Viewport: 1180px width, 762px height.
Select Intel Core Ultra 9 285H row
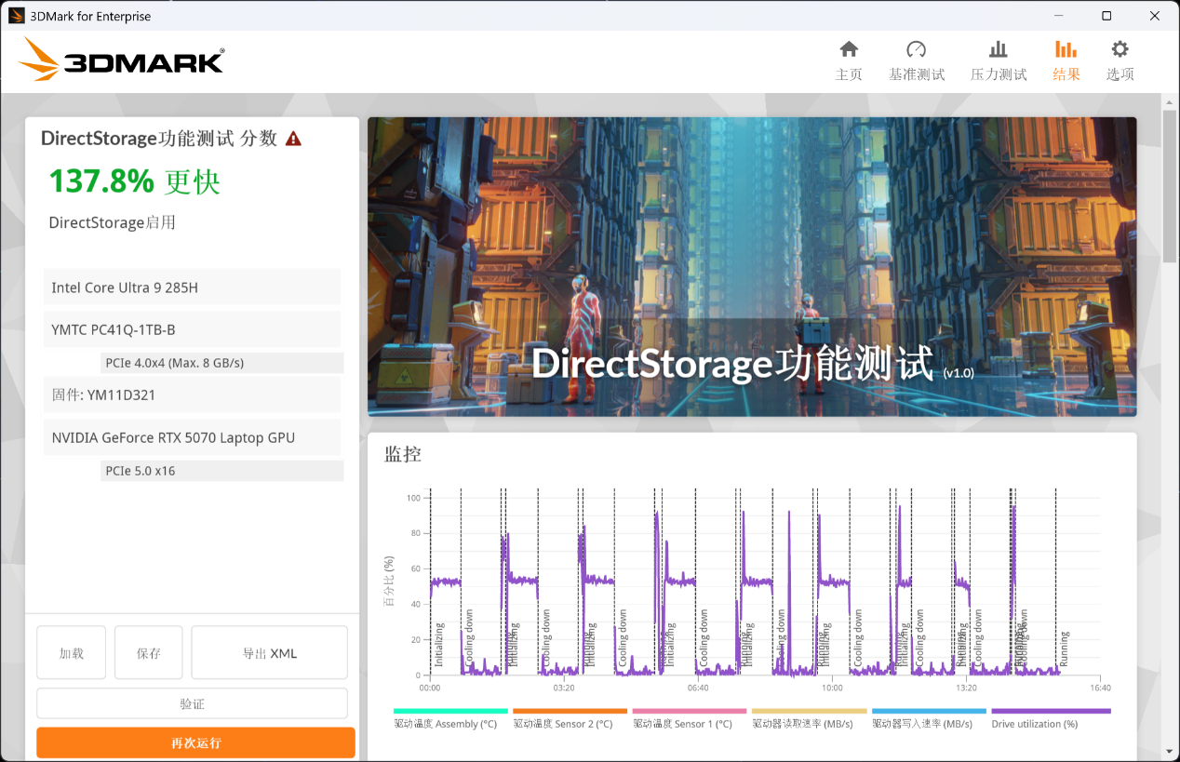click(x=192, y=287)
